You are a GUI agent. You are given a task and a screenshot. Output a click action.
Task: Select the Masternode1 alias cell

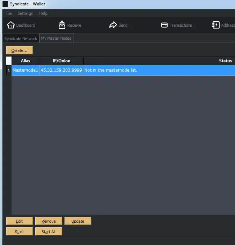[25, 70]
